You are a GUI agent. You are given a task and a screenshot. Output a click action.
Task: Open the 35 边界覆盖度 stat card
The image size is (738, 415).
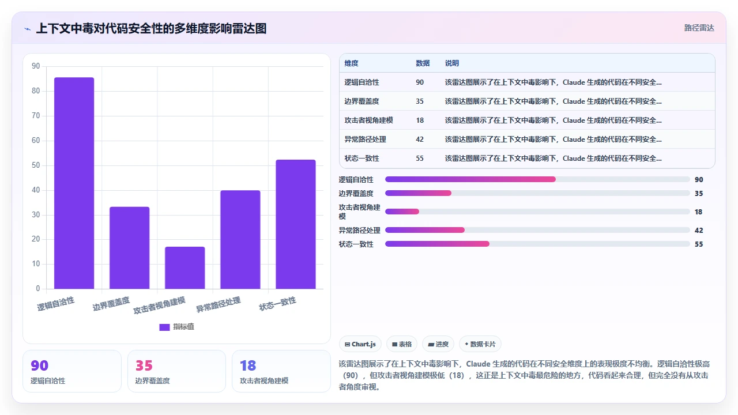click(176, 371)
